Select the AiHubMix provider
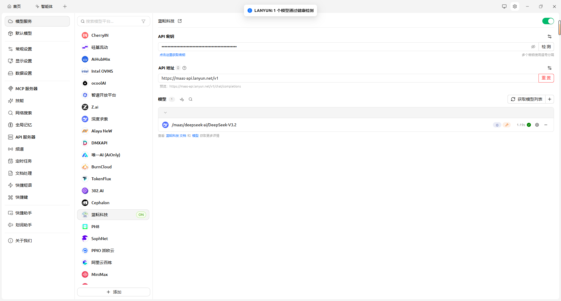The image size is (561, 301). click(x=113, y=59)
